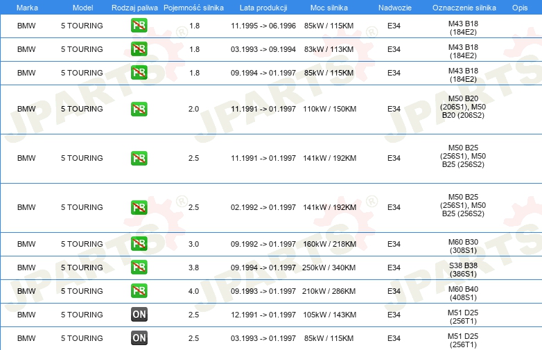Click E34 in the 3.0 engine row
Viewport: 542px width, 350px height.
(x=394, y=244)
